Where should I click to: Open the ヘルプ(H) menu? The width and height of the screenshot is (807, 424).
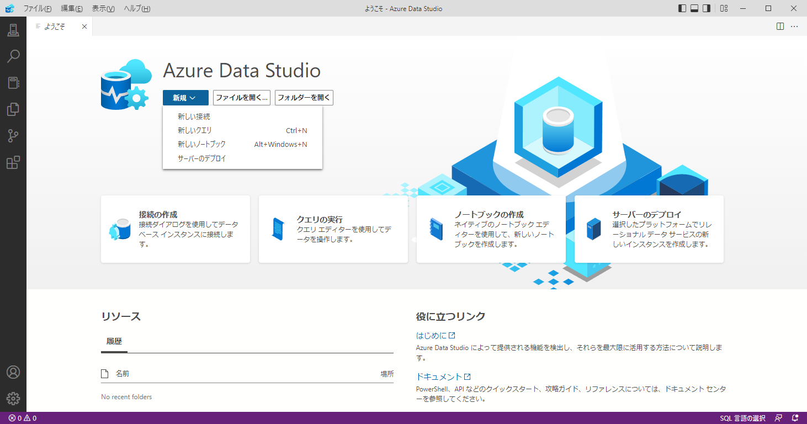click(x=137, y=8)
